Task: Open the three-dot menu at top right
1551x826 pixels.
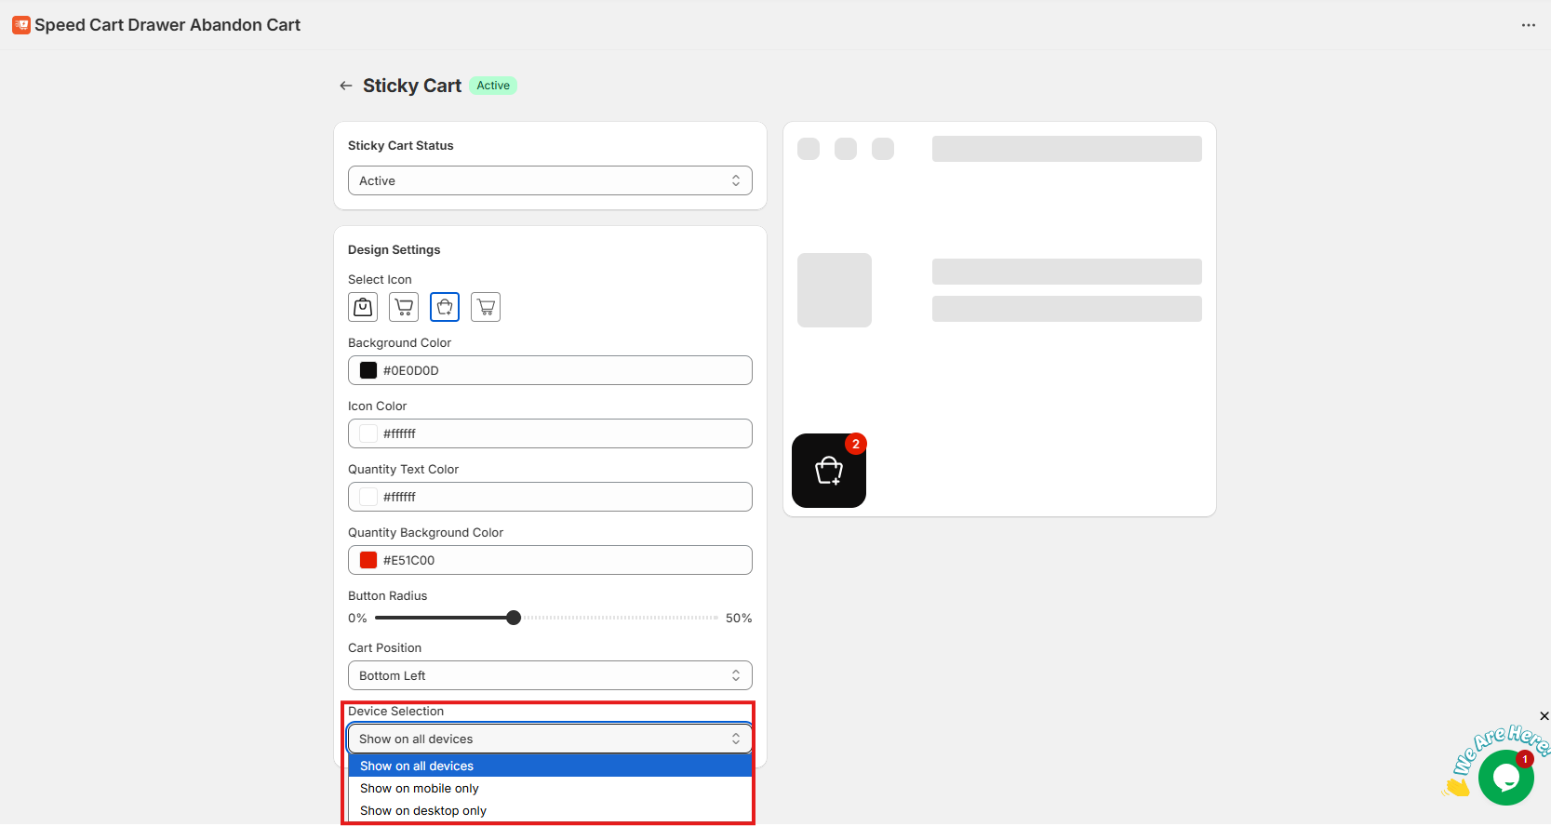Action: tap(1528, 25)
